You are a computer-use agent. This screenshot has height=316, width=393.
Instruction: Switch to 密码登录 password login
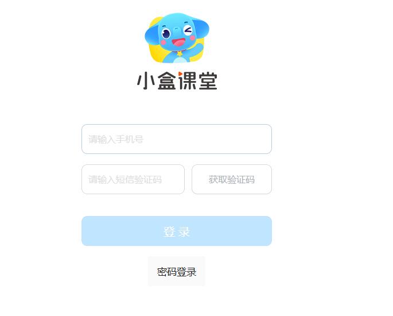[x=177, y=272]
